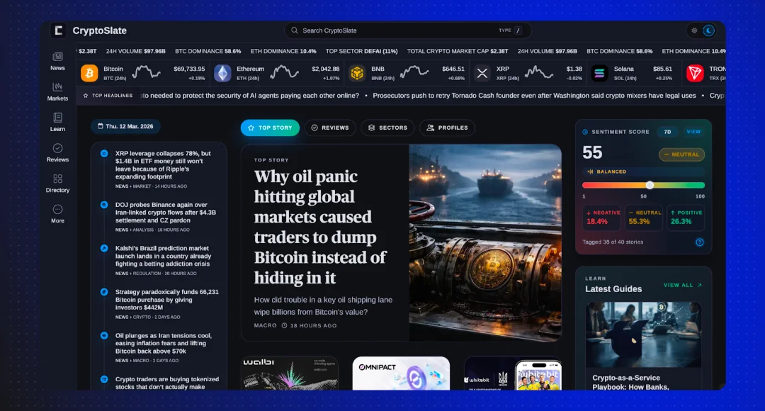Image resolution: width=765 pixels, height=411 pixels.
Task: Click the Ethereum 24h sparkline chart
Action: click(x=284, y=72)
